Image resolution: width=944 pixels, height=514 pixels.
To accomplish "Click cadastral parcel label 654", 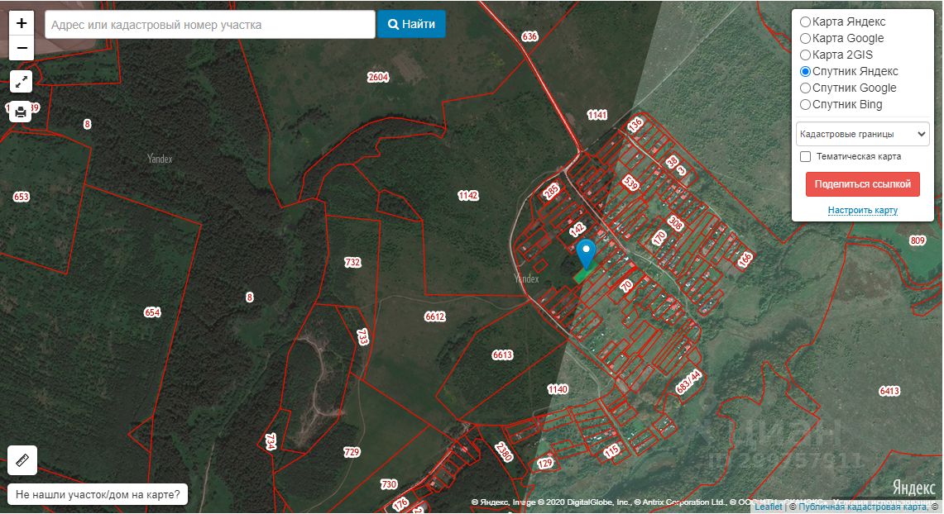I will tap(152, 312).
